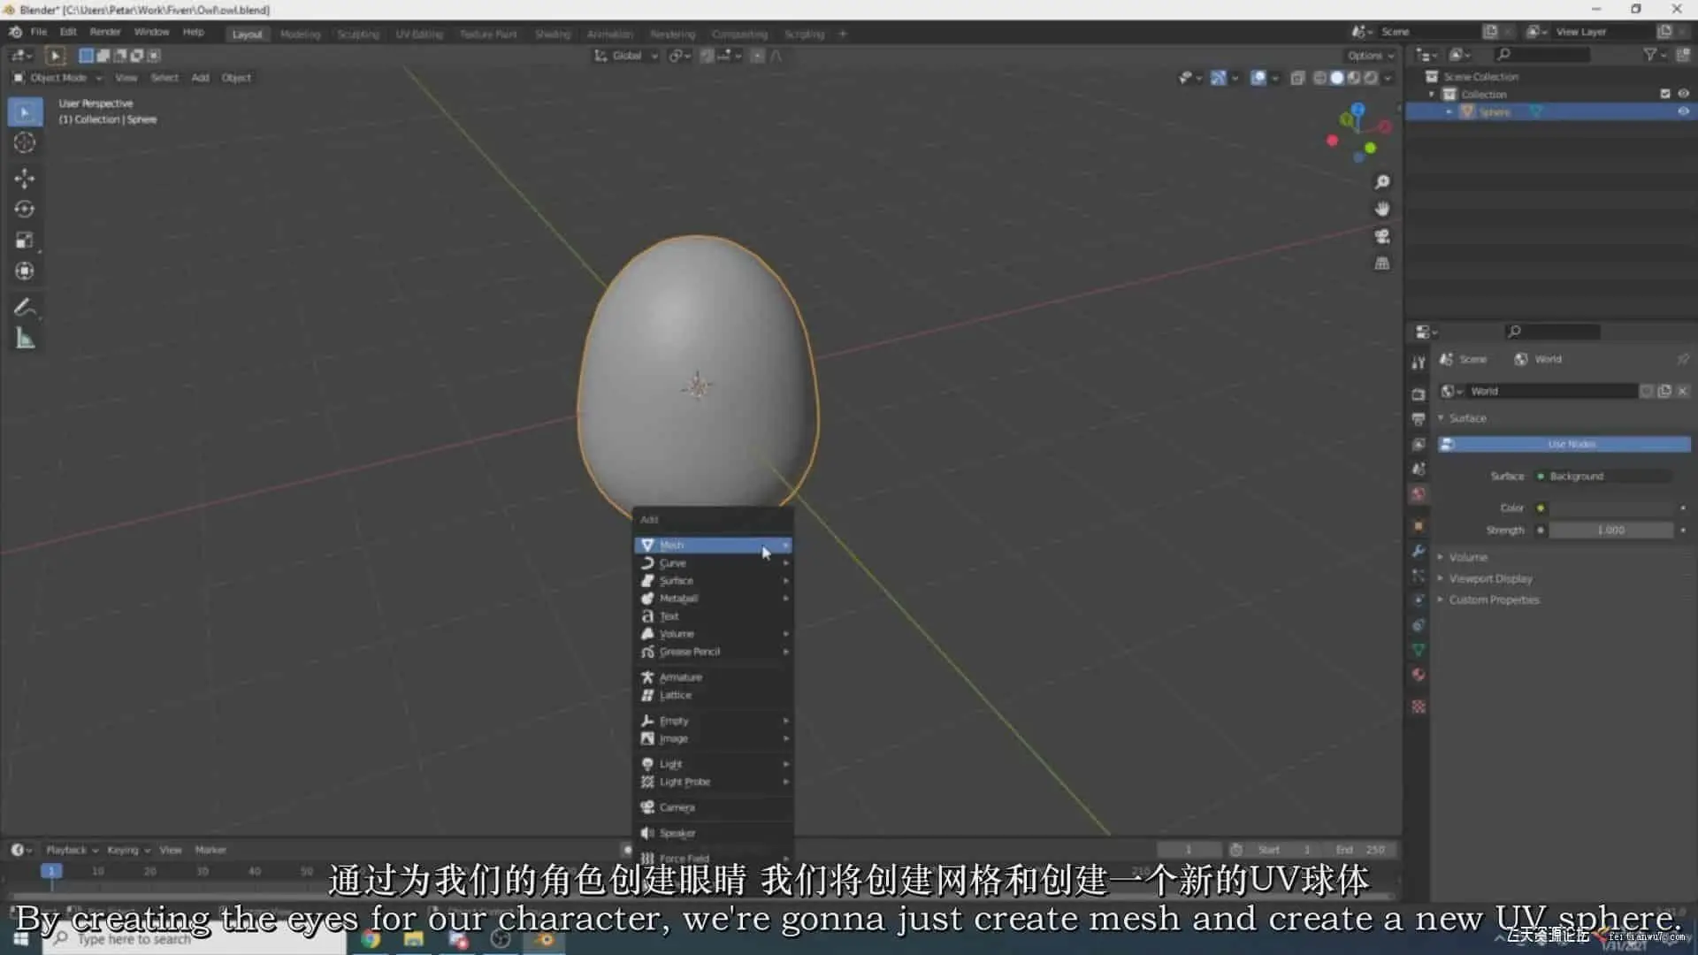
Task: Select the Measure ruler tool
Action: [x=25, y=339]
